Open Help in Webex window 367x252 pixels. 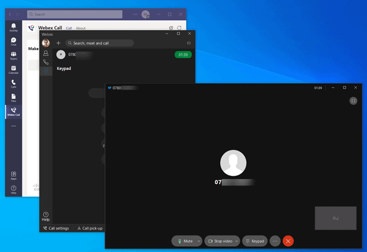(x=46, y=216)
